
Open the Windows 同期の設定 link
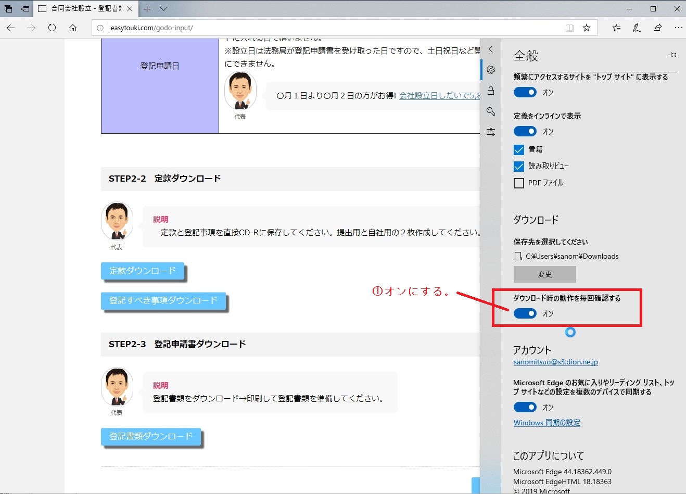coord(547,423)
